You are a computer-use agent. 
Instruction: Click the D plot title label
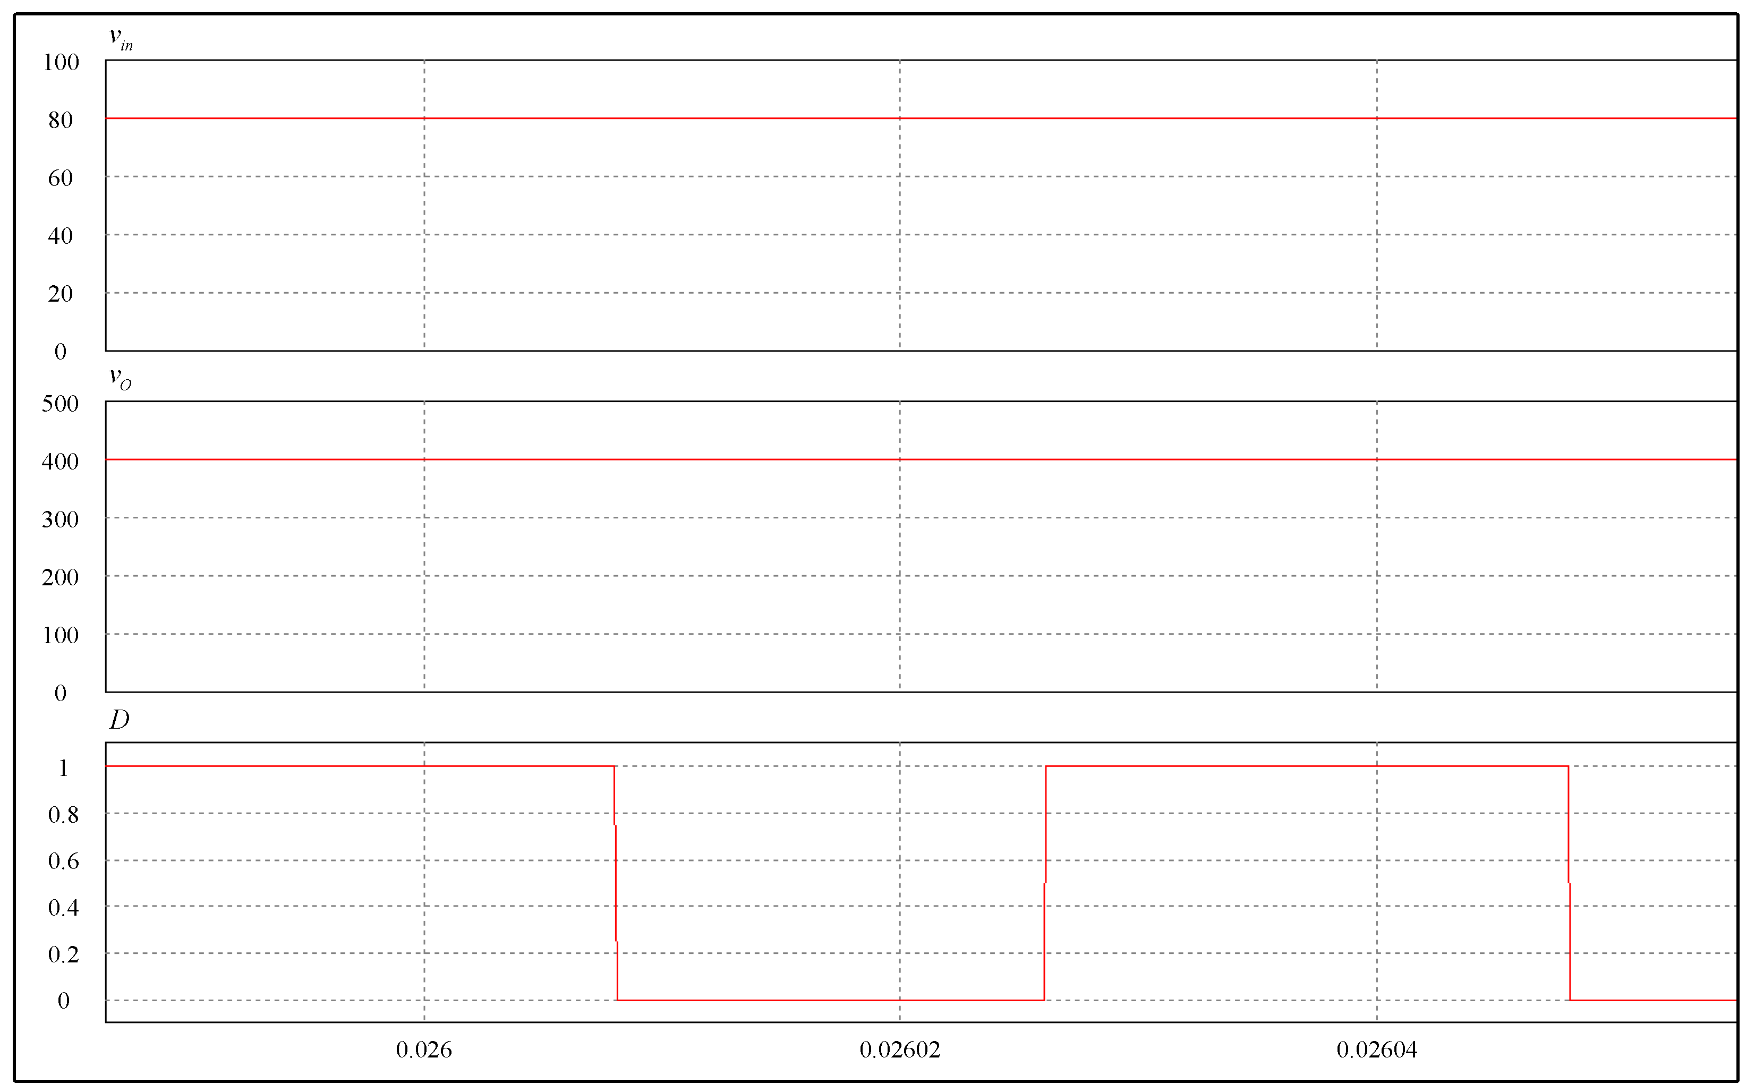click(119, 719)
